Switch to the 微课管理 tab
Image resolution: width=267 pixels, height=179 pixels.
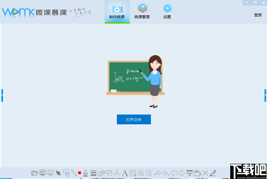[142, 11]
